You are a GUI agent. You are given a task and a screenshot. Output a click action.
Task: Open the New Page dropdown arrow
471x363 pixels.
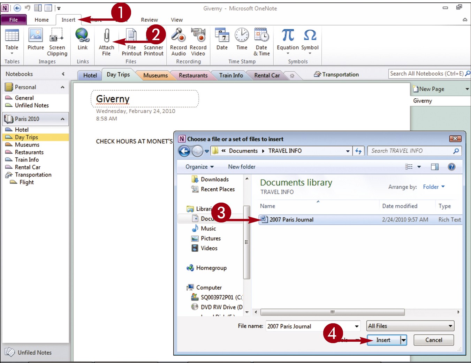(x=467, y=89)
